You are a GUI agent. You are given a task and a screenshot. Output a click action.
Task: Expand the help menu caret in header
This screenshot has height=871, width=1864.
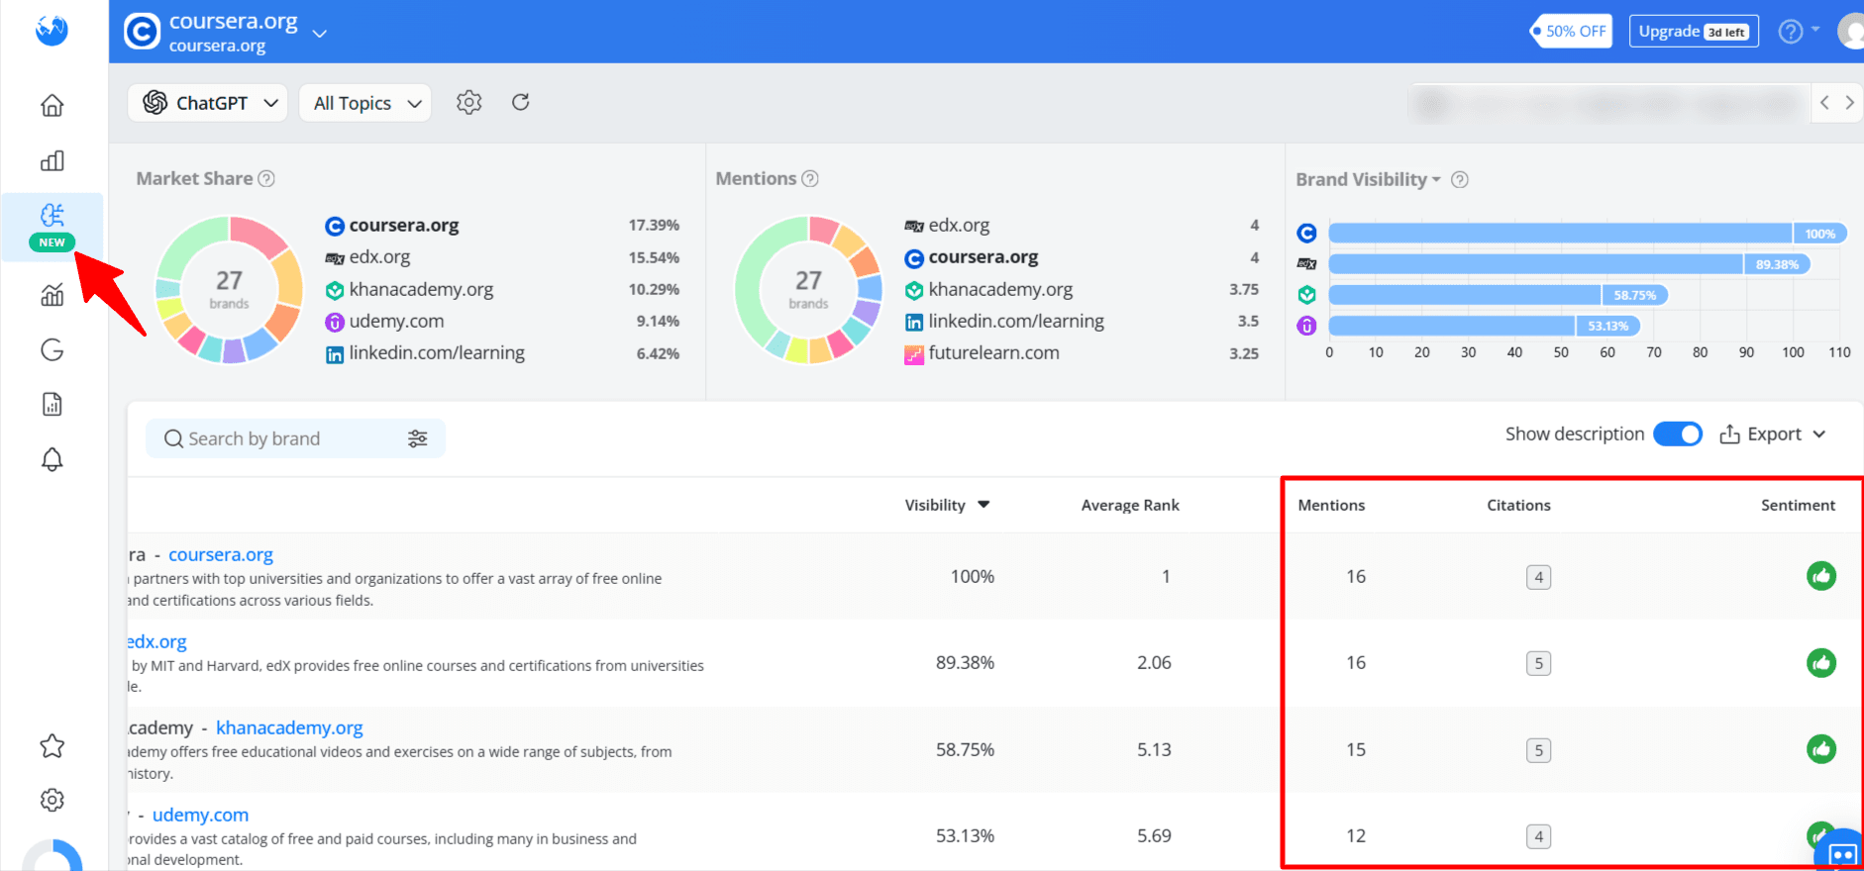tap(1815, 30)
